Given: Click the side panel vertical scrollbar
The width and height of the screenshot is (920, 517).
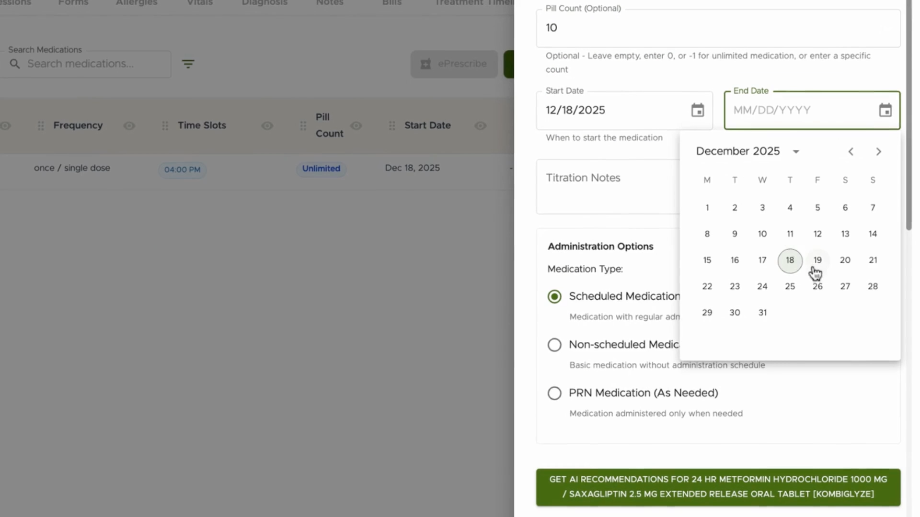Looking at the screenshot, I should [909, 115].
